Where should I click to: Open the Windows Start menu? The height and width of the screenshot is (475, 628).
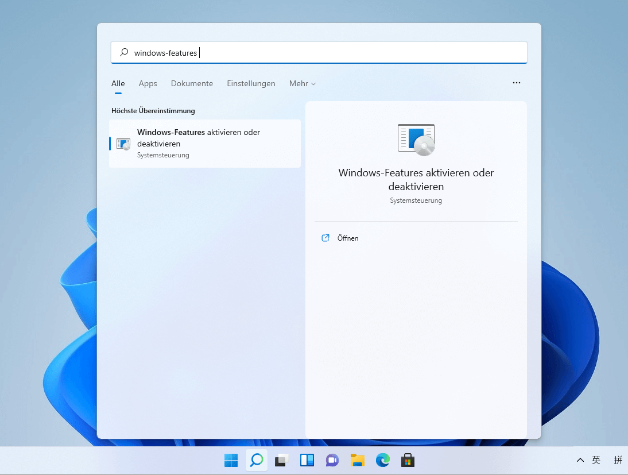point(231,460)
